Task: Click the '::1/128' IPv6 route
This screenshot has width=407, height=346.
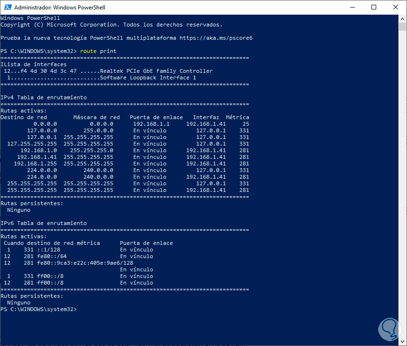Action: [48, 250]
